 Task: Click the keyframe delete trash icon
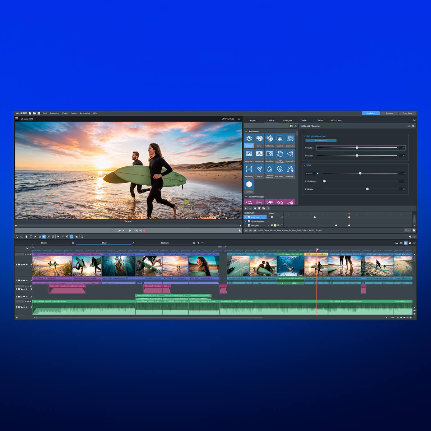click(x=259, y=208)
